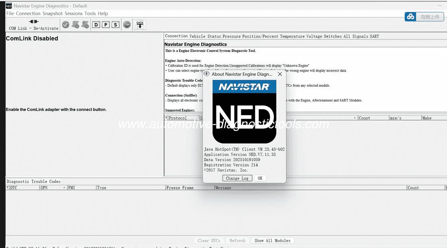
Task: Click the gray checkmark toolbar icon
Action: pos(65,25)
